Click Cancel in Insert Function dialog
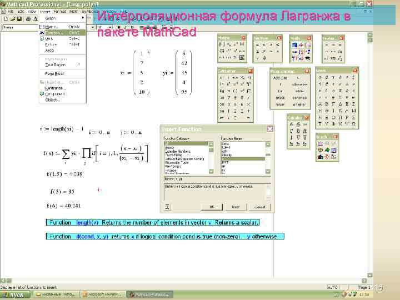 tap(259, 207)
